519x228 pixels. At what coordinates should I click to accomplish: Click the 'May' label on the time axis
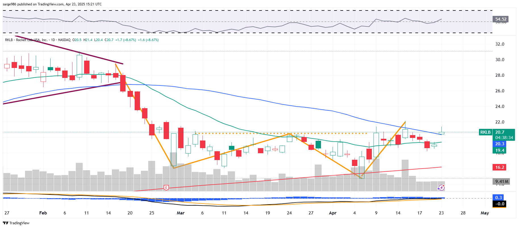pos(485,213)
